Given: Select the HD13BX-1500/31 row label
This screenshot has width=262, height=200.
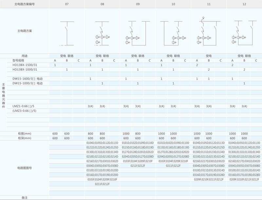Looking at the screenshot, I should pyautogui.click(x=25, y=65).
